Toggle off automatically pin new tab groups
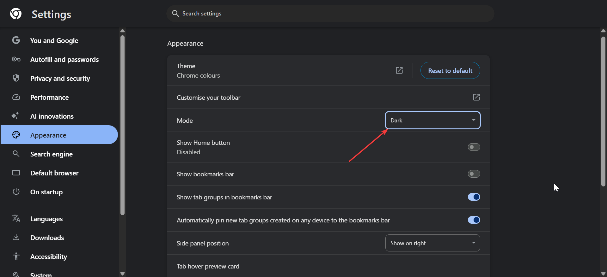Image resolution: width=607 pixels, height=277 pixels. click(x=474, y=220)
